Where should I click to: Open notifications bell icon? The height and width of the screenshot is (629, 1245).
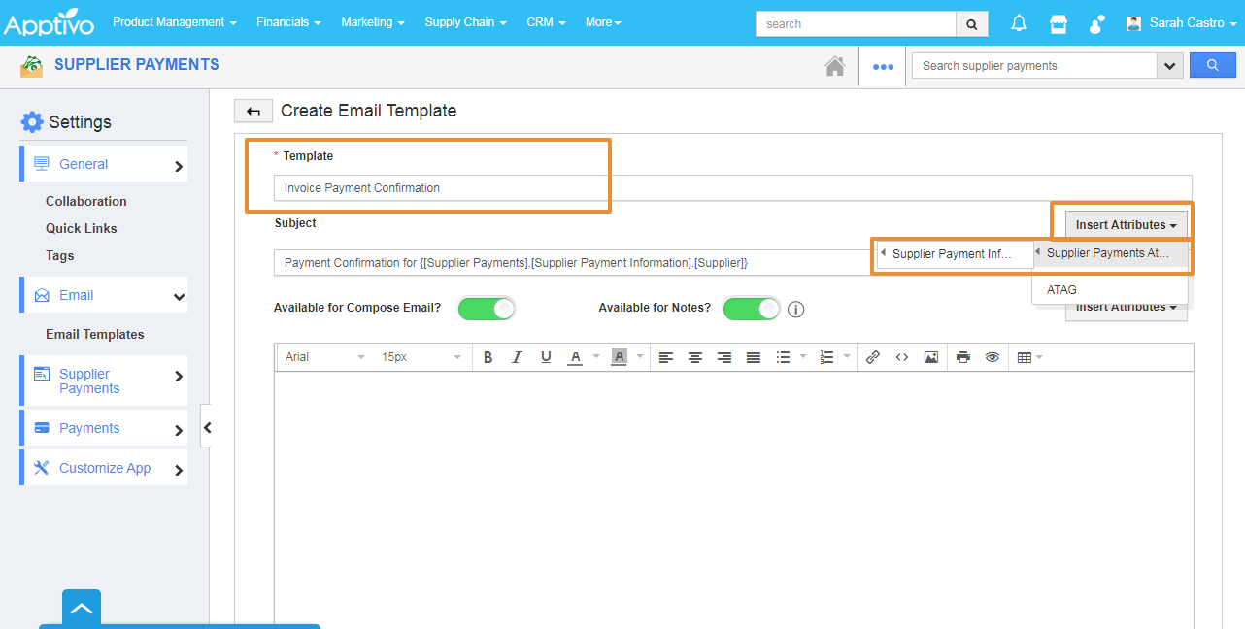pyautogui.click(x=1019, y=23)
